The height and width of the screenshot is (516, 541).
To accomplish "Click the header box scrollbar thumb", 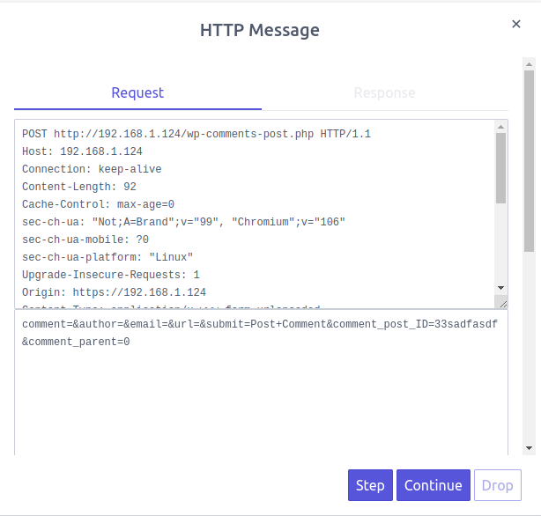I will coord(500,167).
